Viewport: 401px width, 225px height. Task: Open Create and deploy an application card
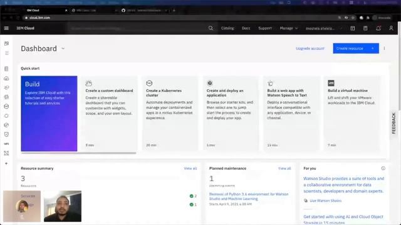click(231, 114)
